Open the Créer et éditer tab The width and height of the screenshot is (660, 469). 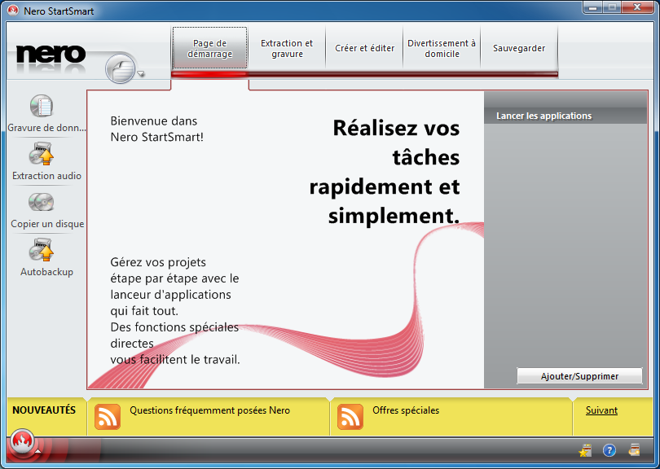[364, 49]
